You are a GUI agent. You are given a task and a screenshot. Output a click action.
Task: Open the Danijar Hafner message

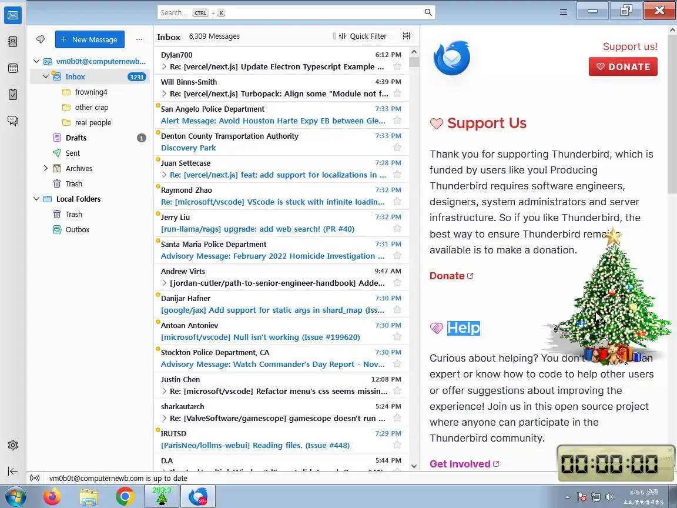[281, 304]
